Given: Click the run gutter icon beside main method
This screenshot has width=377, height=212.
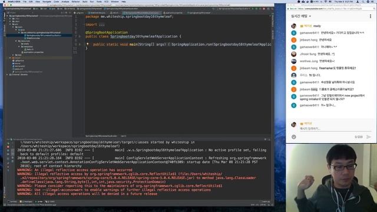Looking at the screenshot, I should (80, 44).
